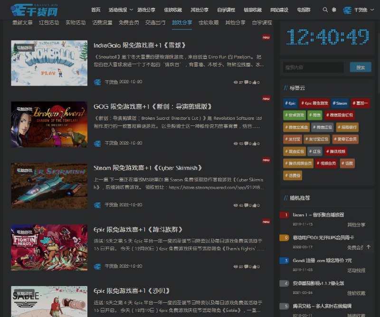Open the 其他分享 top navigation item
This screenshot has height=317, width=380.
coord(199,10)
